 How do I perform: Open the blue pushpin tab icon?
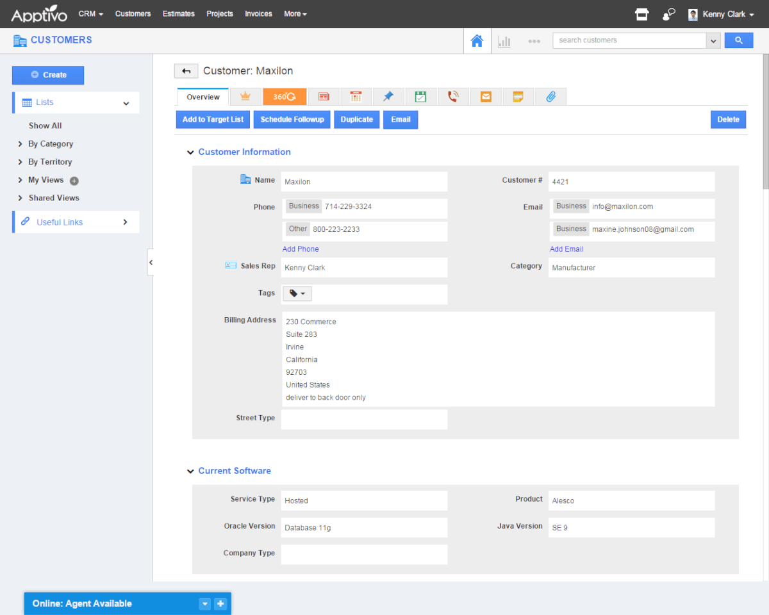[388, 97]
